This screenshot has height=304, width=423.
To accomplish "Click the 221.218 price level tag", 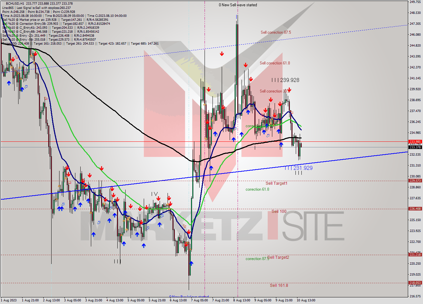I will pos(415,255).
